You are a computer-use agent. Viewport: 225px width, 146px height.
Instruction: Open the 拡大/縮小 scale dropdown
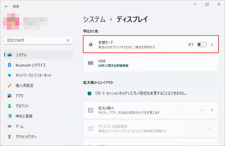[x=190, y=110]
